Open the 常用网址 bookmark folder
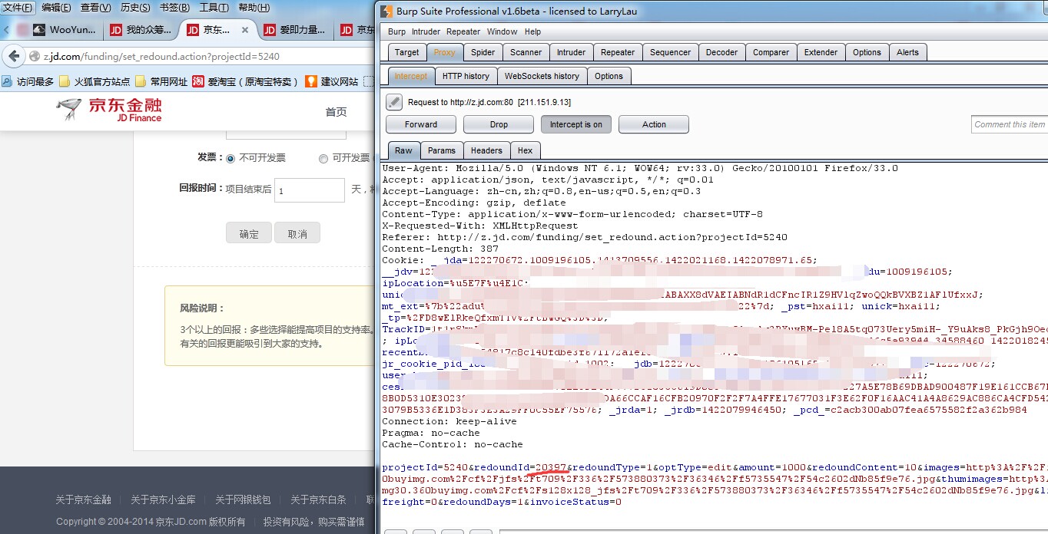 [161, 81]
